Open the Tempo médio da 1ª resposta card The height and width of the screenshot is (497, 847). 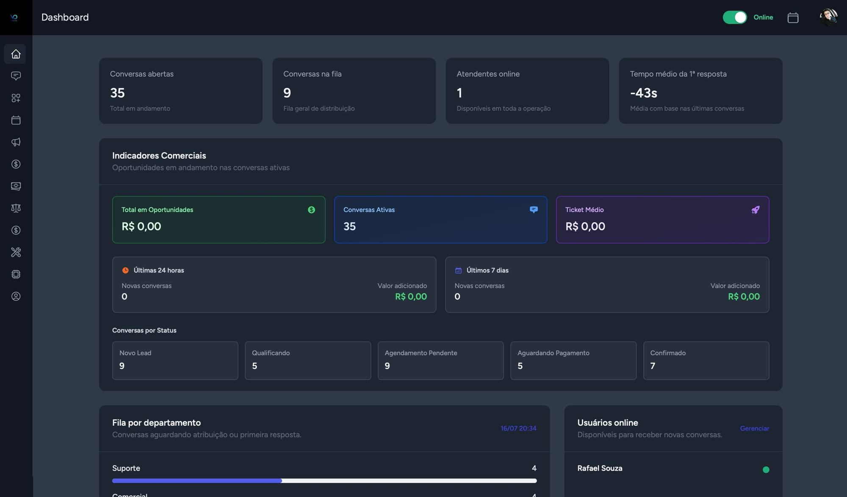(700, 91)
